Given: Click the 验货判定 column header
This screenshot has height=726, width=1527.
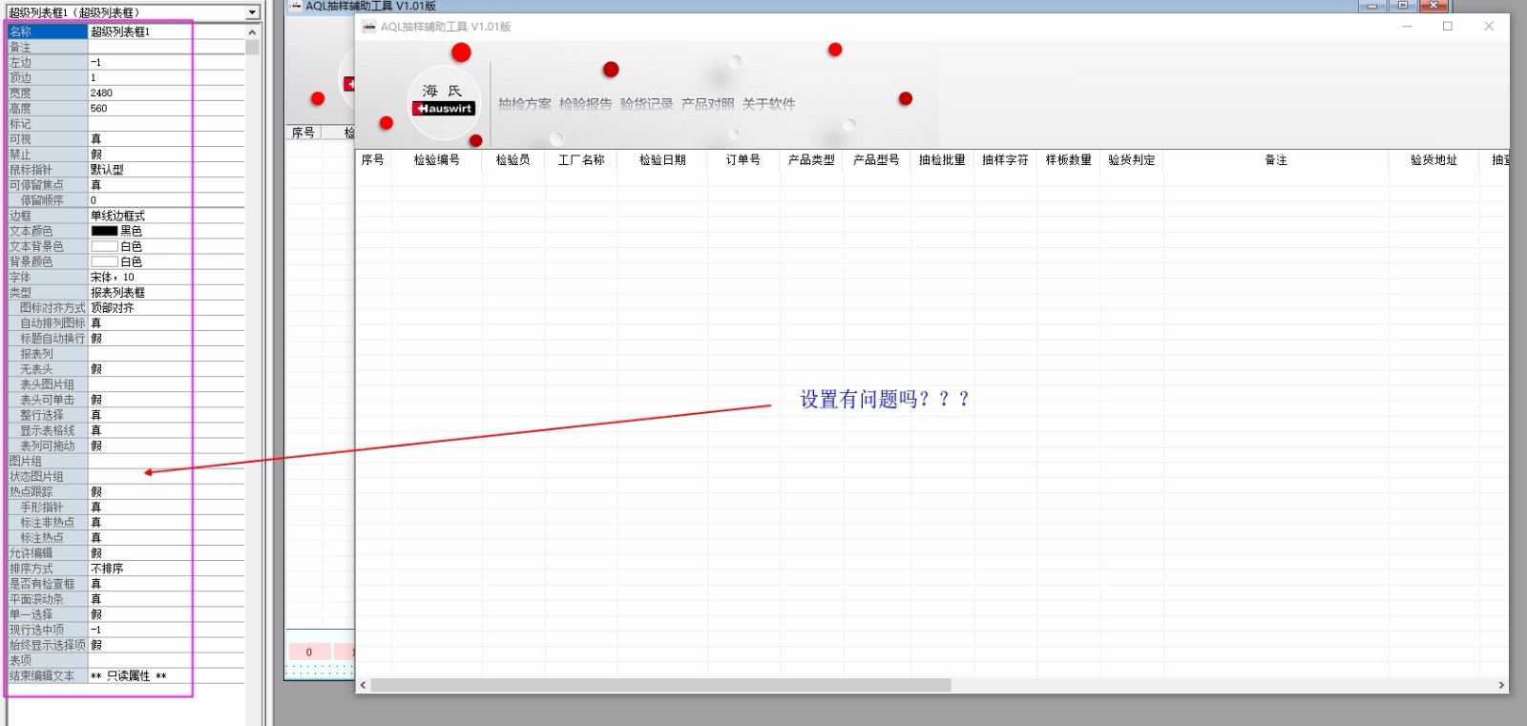Looking at the screenshot, I should pos(1131,160).
